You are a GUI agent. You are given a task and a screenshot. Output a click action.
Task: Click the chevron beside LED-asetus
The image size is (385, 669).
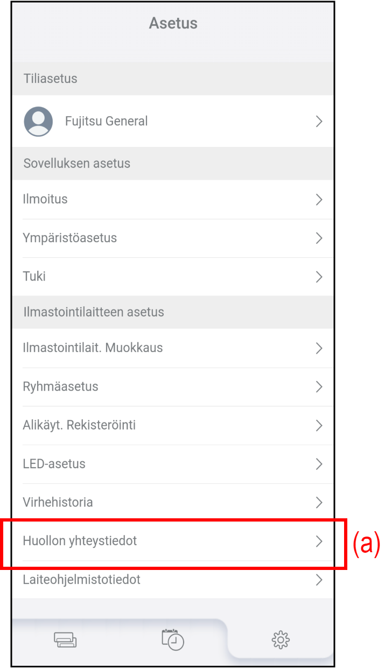(x=319, y=464)
